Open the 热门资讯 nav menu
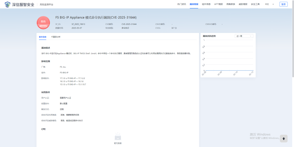This screenshot has width=294, height=147. pyautogui.click(x=182, y=4)
